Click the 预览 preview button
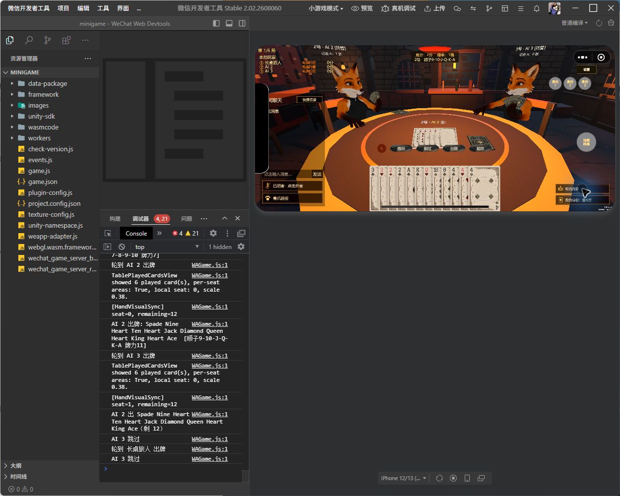Image resolution: width=620 pixels, height=496 pixels. (362, 8)
